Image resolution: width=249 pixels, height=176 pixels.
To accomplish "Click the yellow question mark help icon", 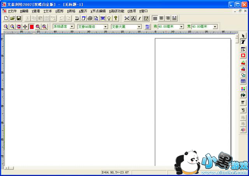I will 116,18.
